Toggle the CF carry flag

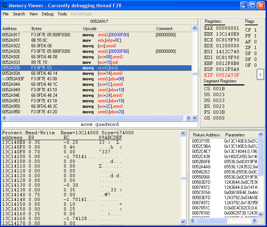coord(251,30)
